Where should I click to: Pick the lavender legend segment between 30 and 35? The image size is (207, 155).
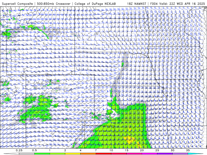coord(180,154)
